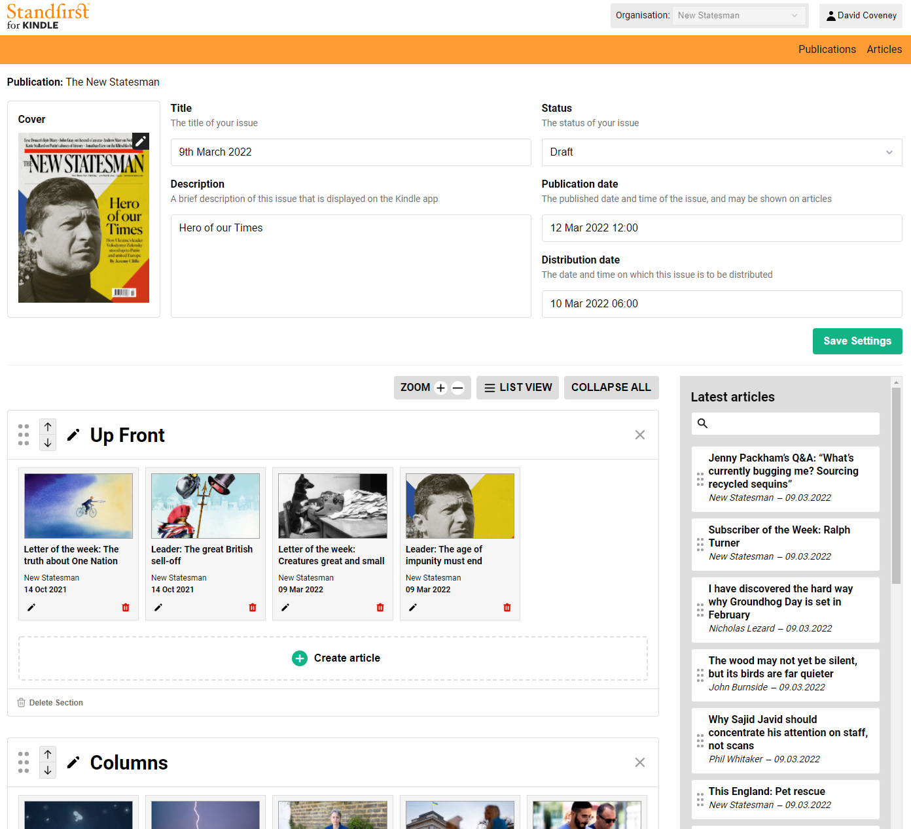Click the Title field containing 9th March 2022

(351, 152)
